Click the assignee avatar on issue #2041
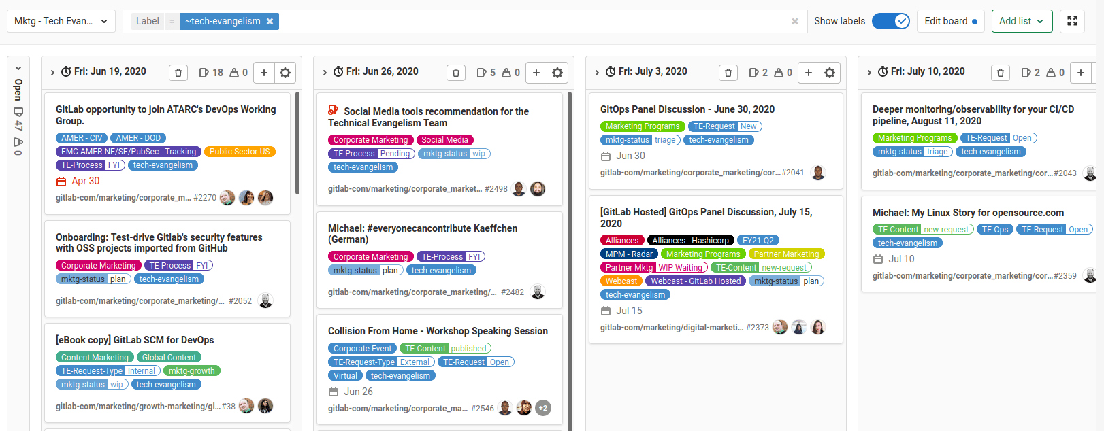The width and height of the screenshot is (1104, 431). point(818,173)
